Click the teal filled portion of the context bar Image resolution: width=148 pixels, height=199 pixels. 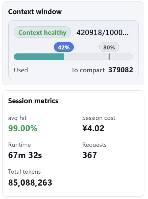(x=39, y=56)
